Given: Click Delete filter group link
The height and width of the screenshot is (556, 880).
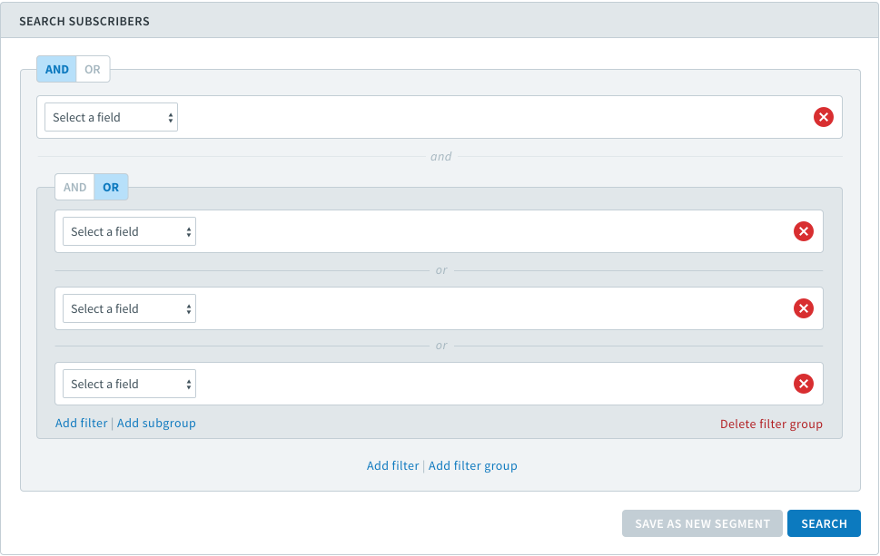Looking at the screenshot, I should pyautogui.click(x=771, y=424).
